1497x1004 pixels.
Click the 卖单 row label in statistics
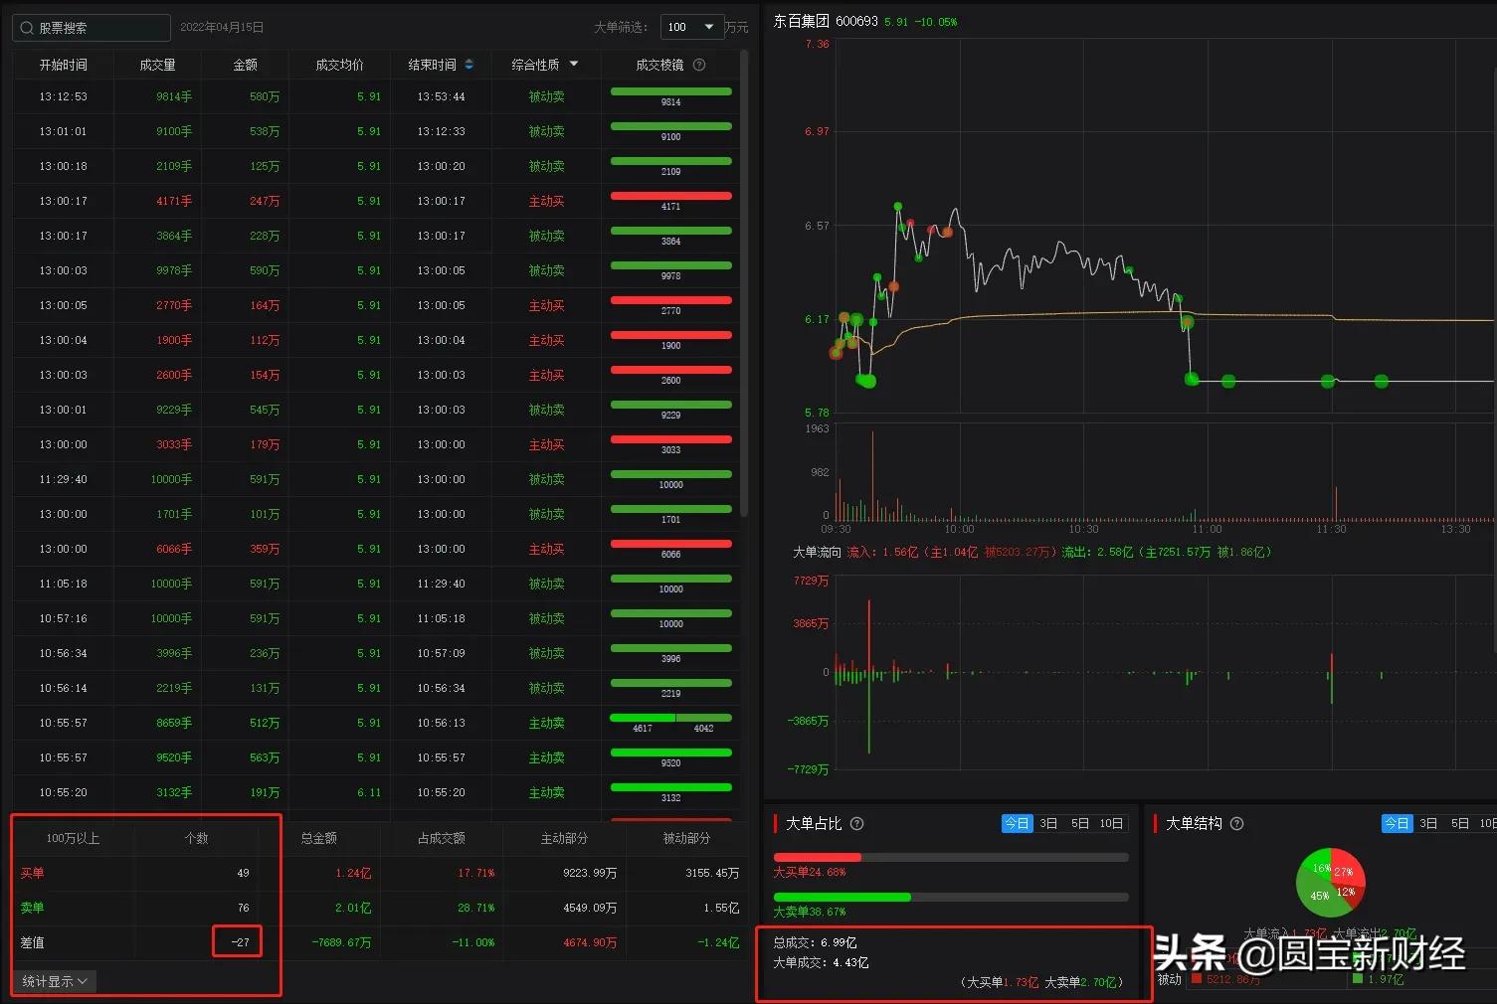tap(32, 908)
